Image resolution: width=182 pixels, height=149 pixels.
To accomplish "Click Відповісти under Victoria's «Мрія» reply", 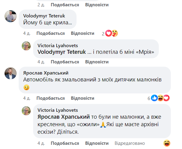I will click(97, 62).
